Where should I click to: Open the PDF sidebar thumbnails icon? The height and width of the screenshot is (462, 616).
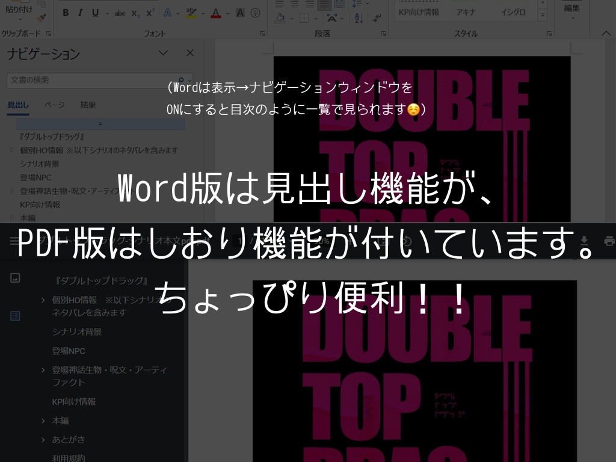tap(15, 278)
